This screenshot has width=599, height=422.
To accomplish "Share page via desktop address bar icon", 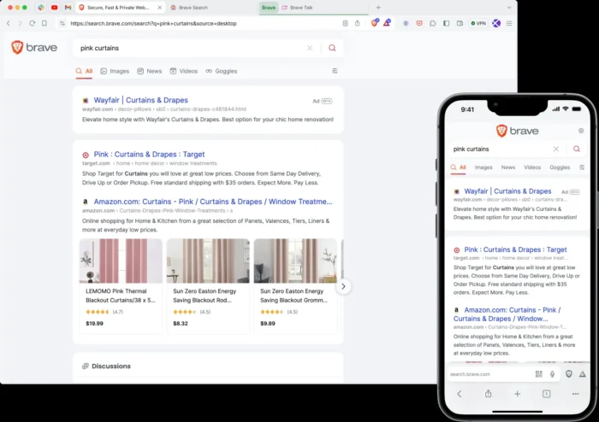I will [357, 23].
